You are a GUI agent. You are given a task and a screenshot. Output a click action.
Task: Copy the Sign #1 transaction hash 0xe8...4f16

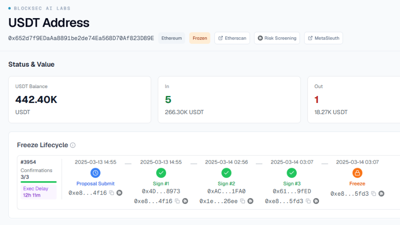coord(177,201)
